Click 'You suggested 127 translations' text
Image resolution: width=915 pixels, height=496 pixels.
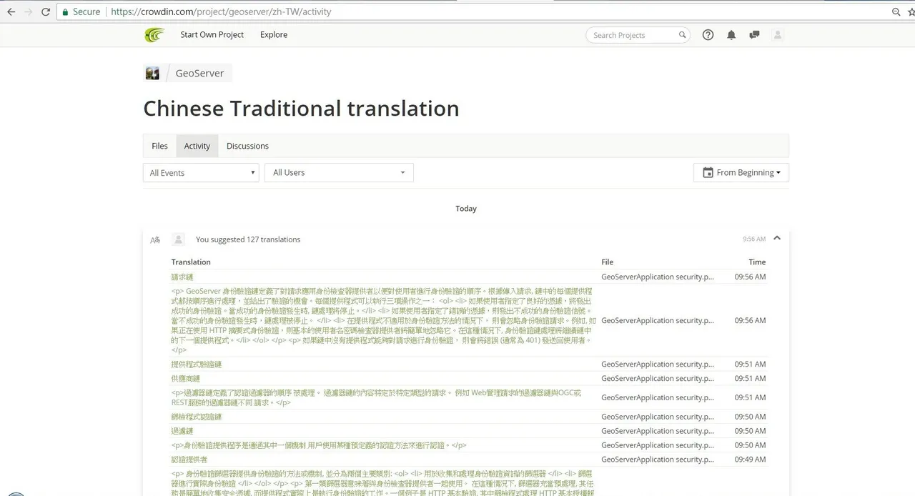pyautogui.click(x=248, y=239)
